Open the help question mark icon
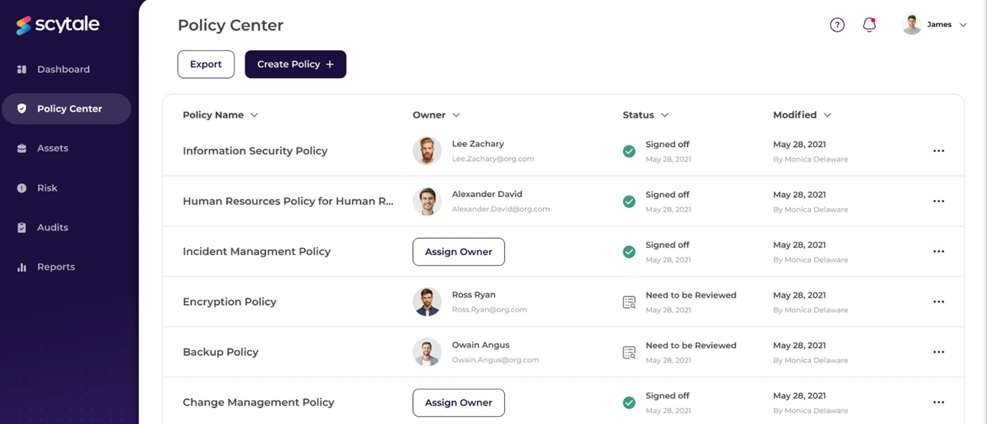The width and height of the screenshot is (987, 424). pos(837,24)
